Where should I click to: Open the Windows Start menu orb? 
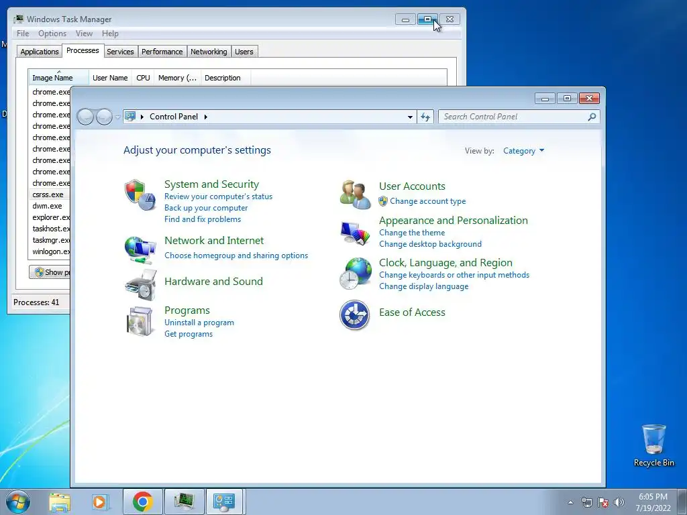click(18, 502)
